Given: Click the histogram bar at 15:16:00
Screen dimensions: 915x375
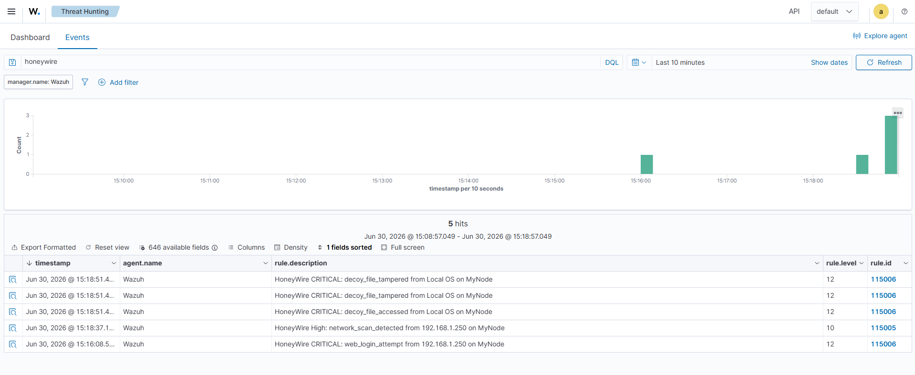Looking at the screenshot, I should click(646, 164).
